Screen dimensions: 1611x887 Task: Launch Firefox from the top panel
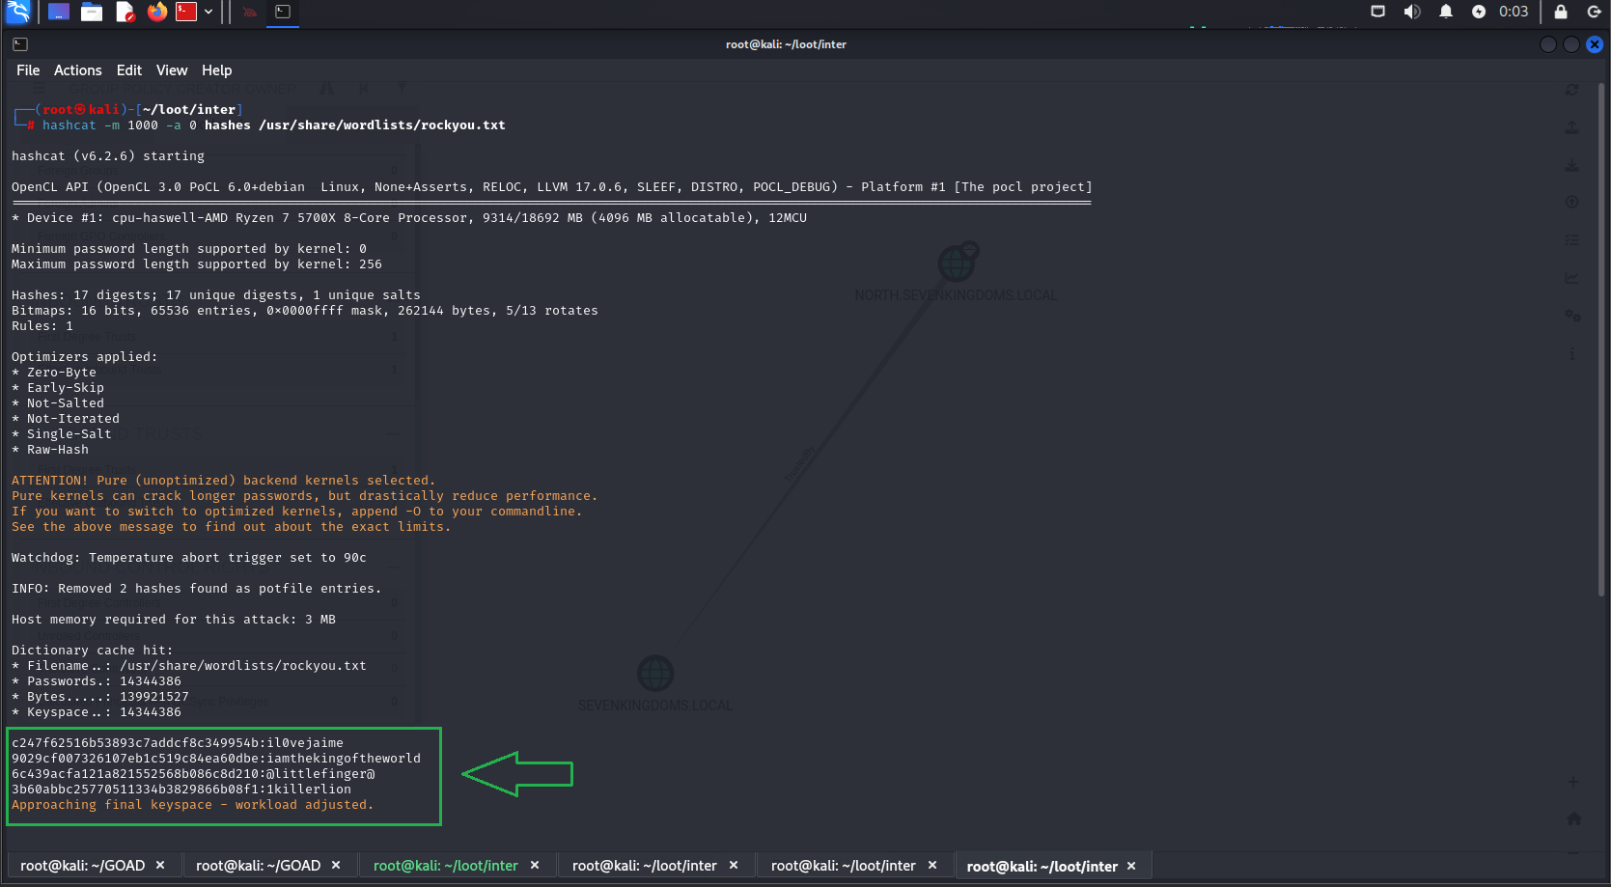coord(157,12)
